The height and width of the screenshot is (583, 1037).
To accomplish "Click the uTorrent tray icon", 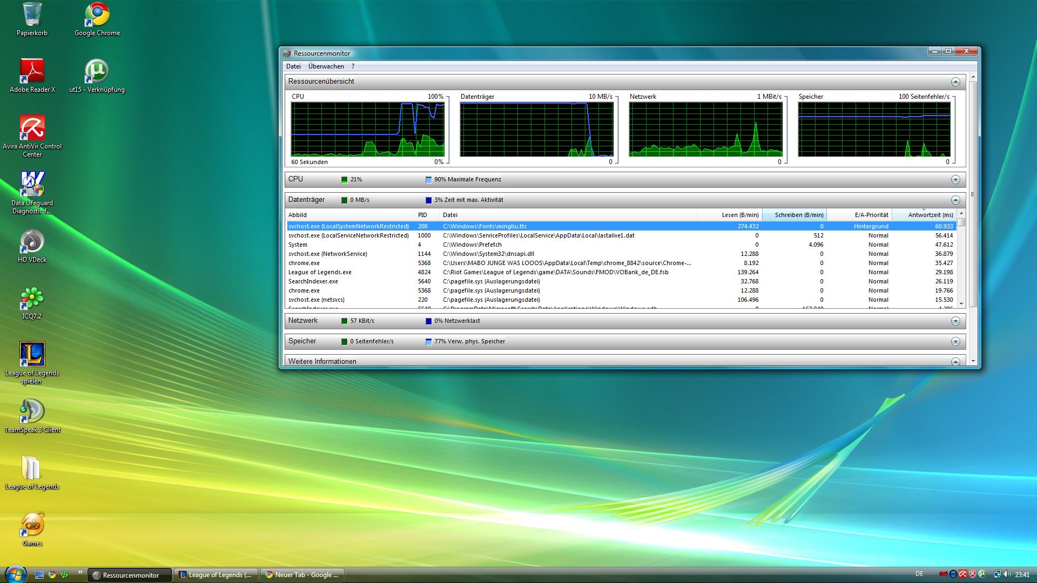I will pos(982,574).
